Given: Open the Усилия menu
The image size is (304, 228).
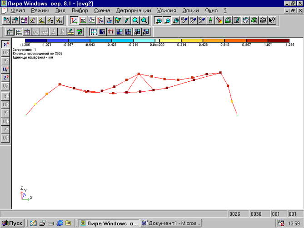Looking at the screenshot, I should click(x=166, y=10).
